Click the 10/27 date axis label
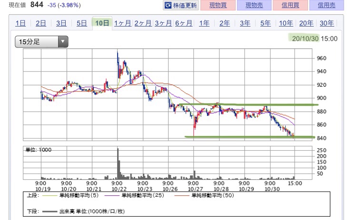The height and width of the screenshot is (220, 347). click(195, 189)
